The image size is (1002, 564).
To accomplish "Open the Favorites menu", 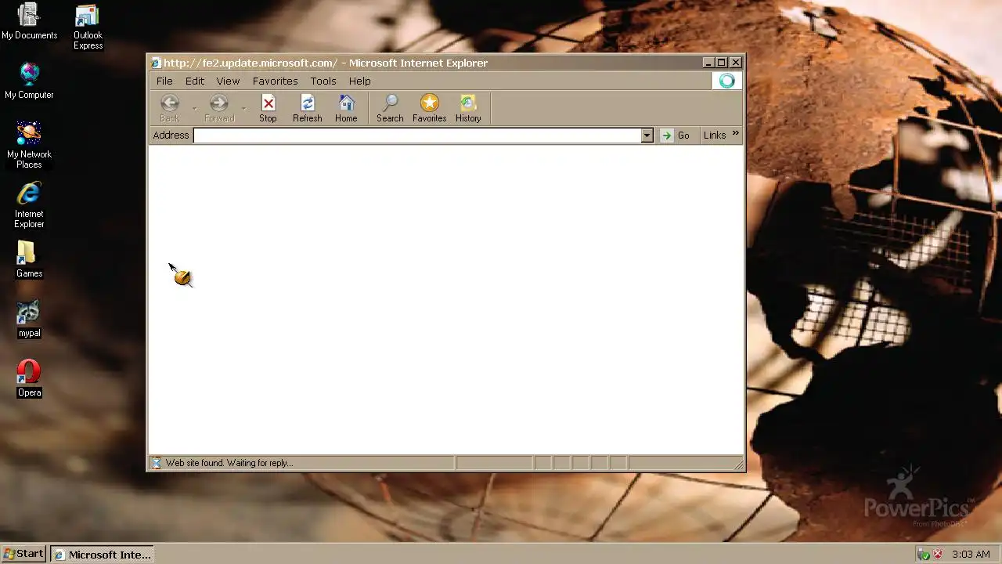I will point(275,81).
